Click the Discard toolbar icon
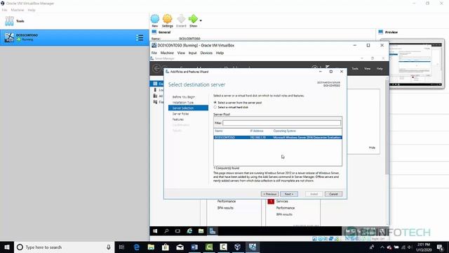449x253 pixels. (181, 19)
